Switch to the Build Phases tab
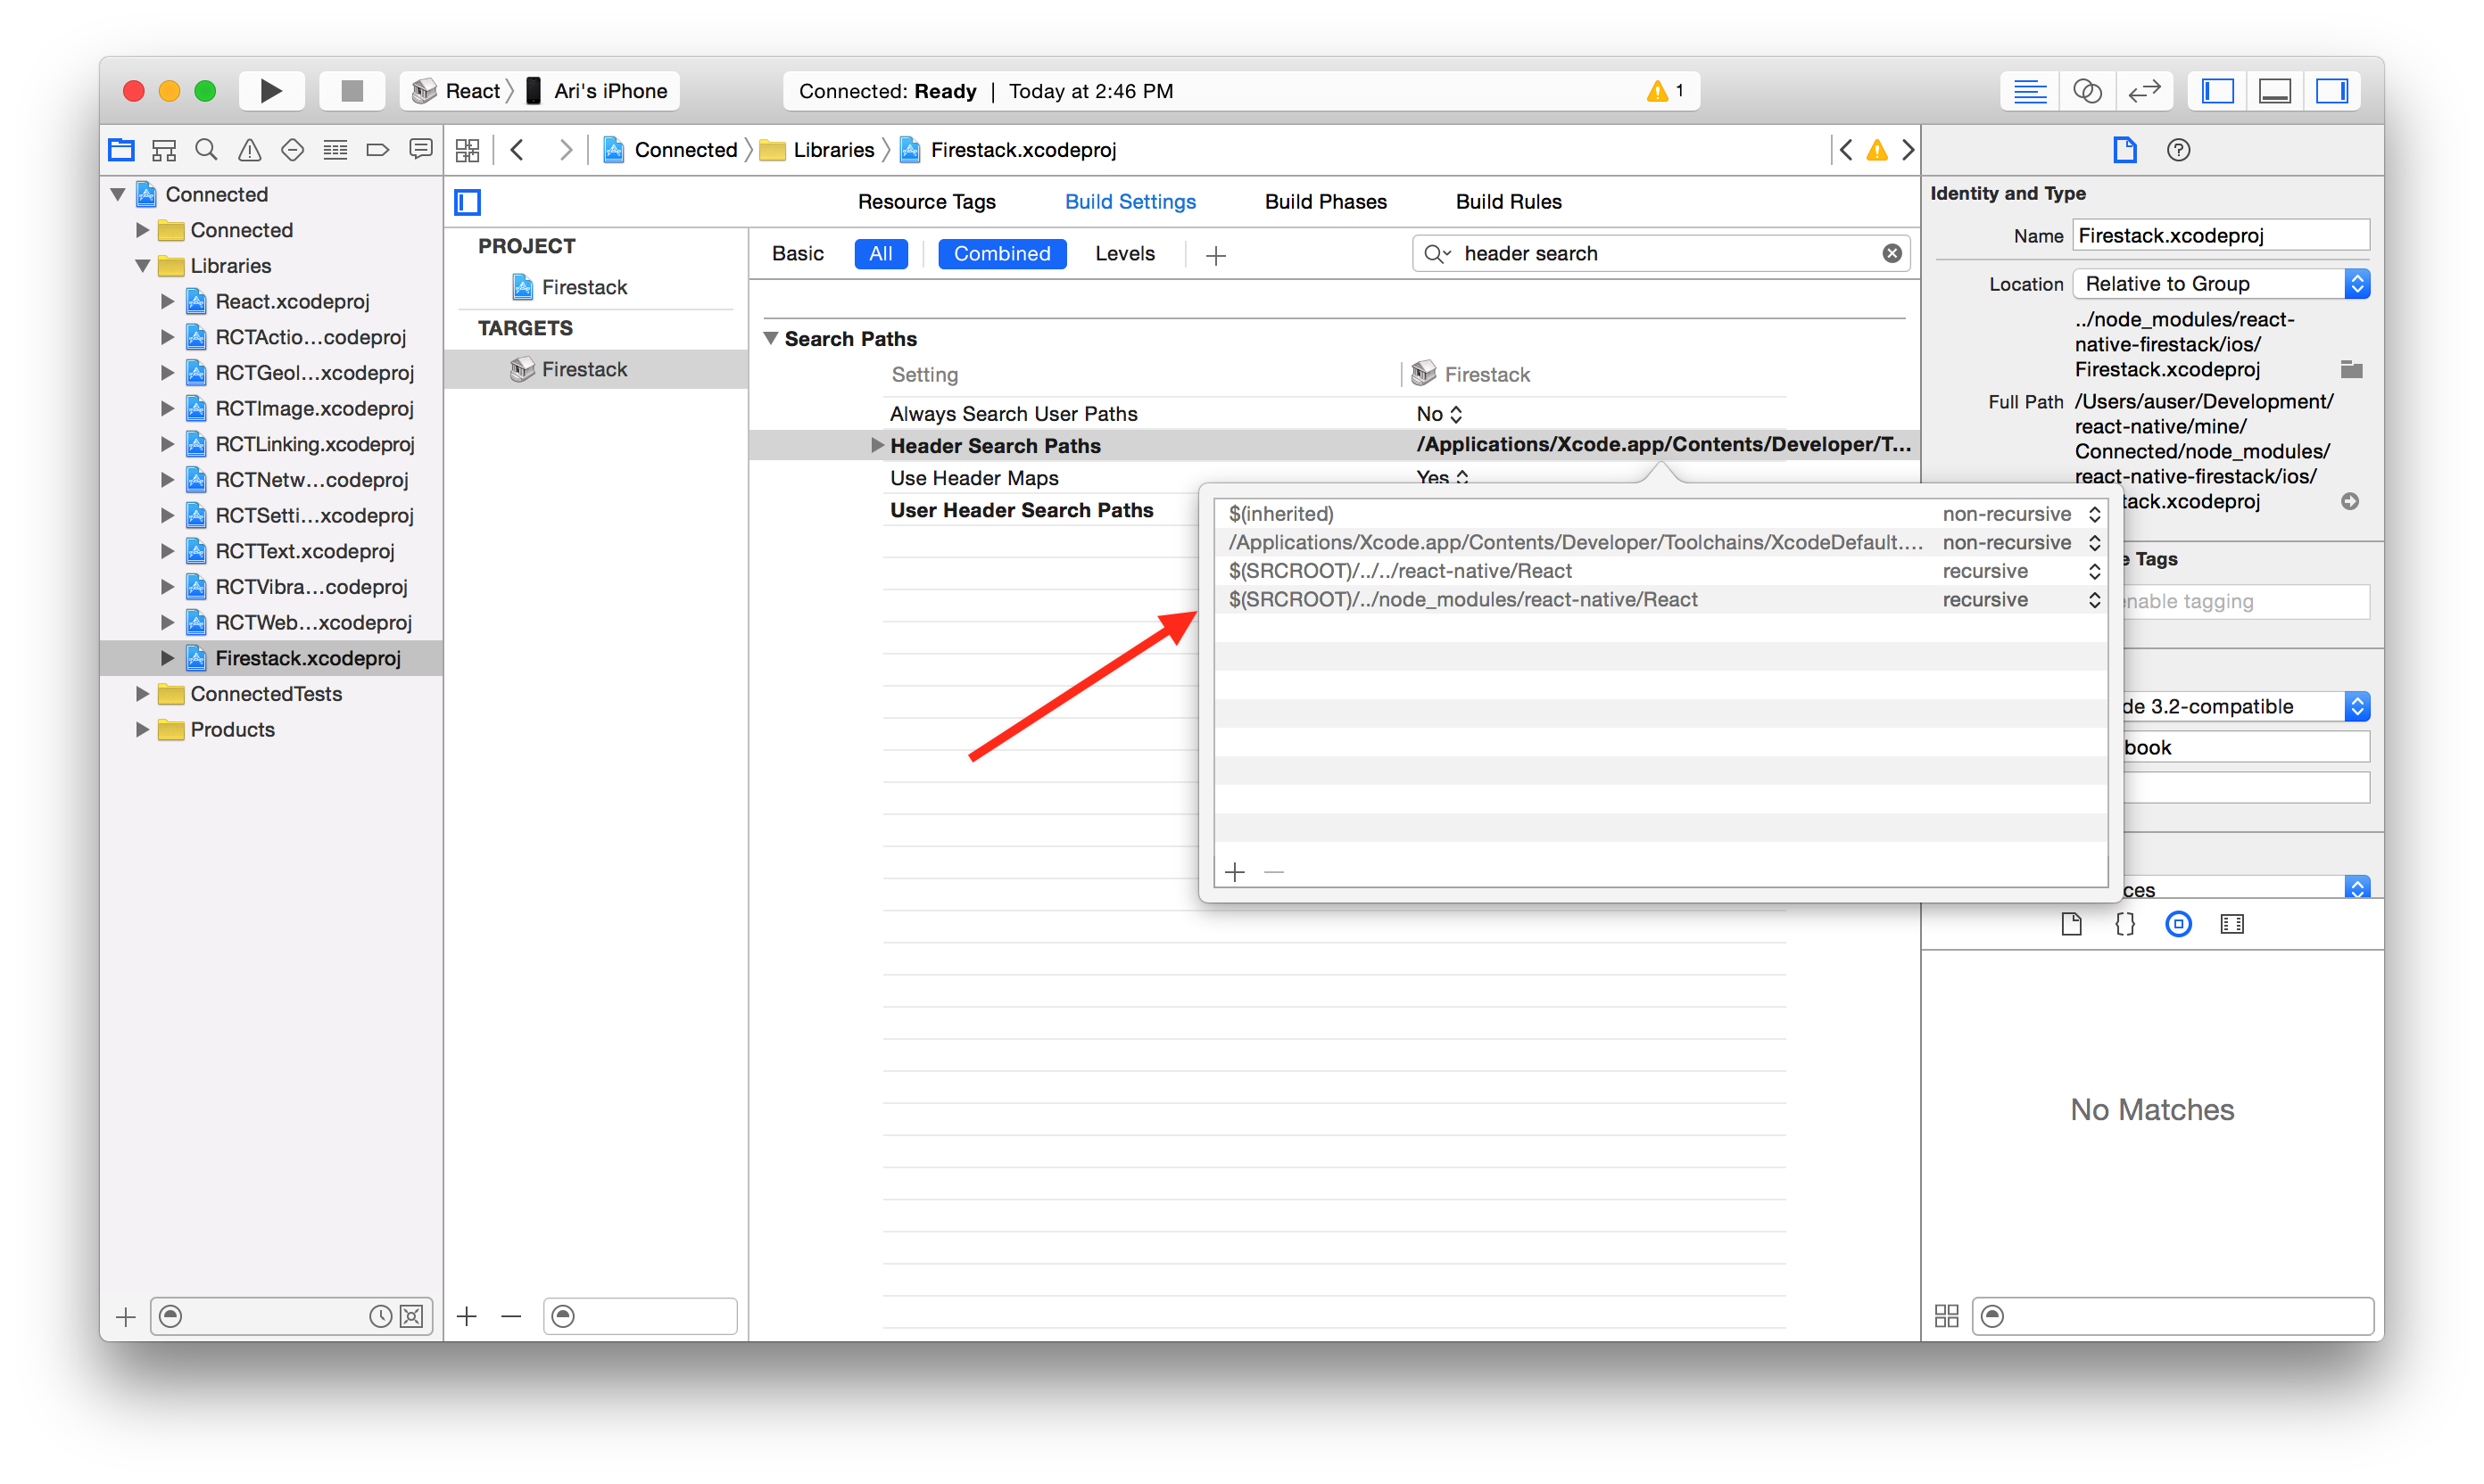 (1325, 202)
